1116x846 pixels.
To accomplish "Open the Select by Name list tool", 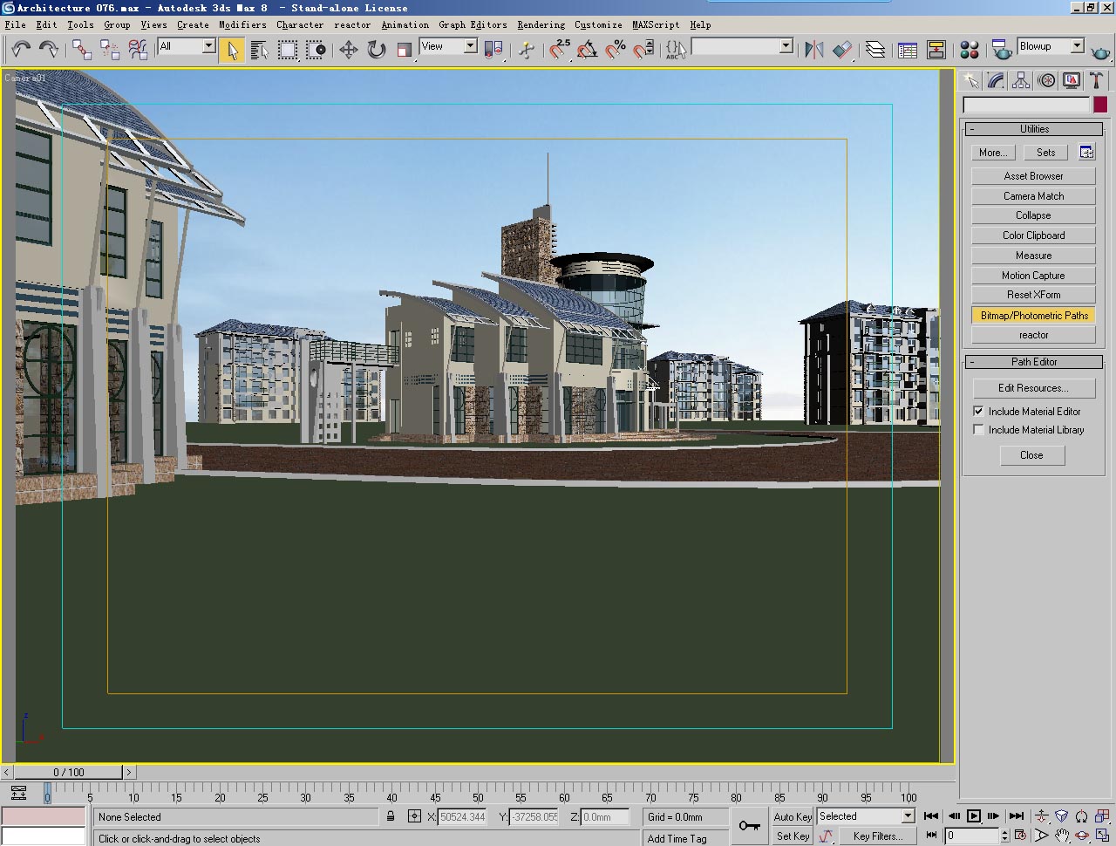I will pyautogui.click(x=260, y=50).
